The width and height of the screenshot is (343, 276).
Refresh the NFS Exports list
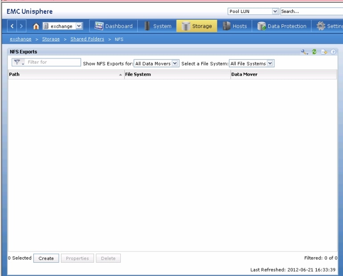click(314, 52)
